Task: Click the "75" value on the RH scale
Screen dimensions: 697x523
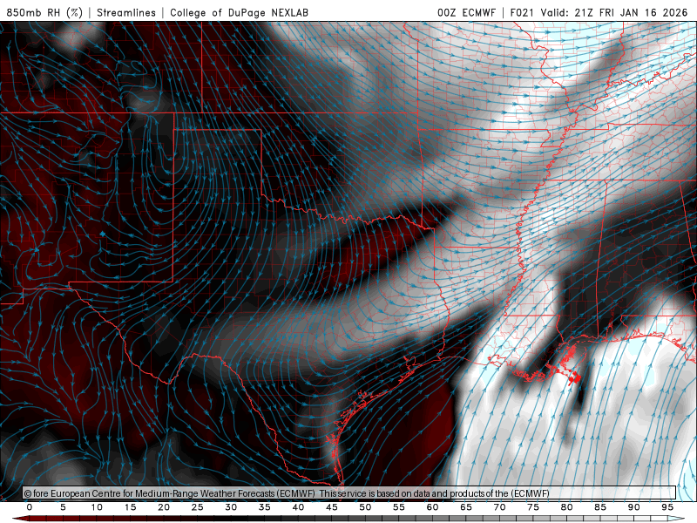Action: [533, 507]
